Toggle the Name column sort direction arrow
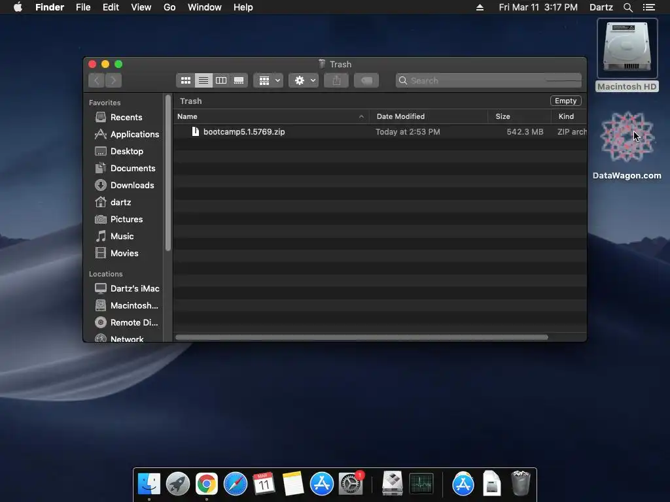This screenshot has width=670, height=502. click(361, 116)
